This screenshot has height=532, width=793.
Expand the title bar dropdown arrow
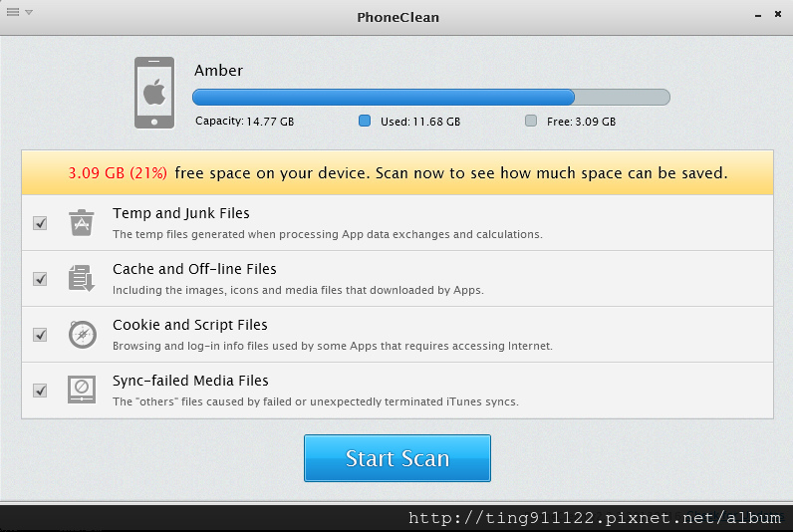pos(29,12)
